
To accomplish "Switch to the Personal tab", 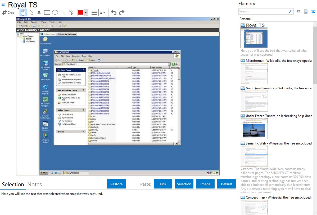I will click(246, 19).
